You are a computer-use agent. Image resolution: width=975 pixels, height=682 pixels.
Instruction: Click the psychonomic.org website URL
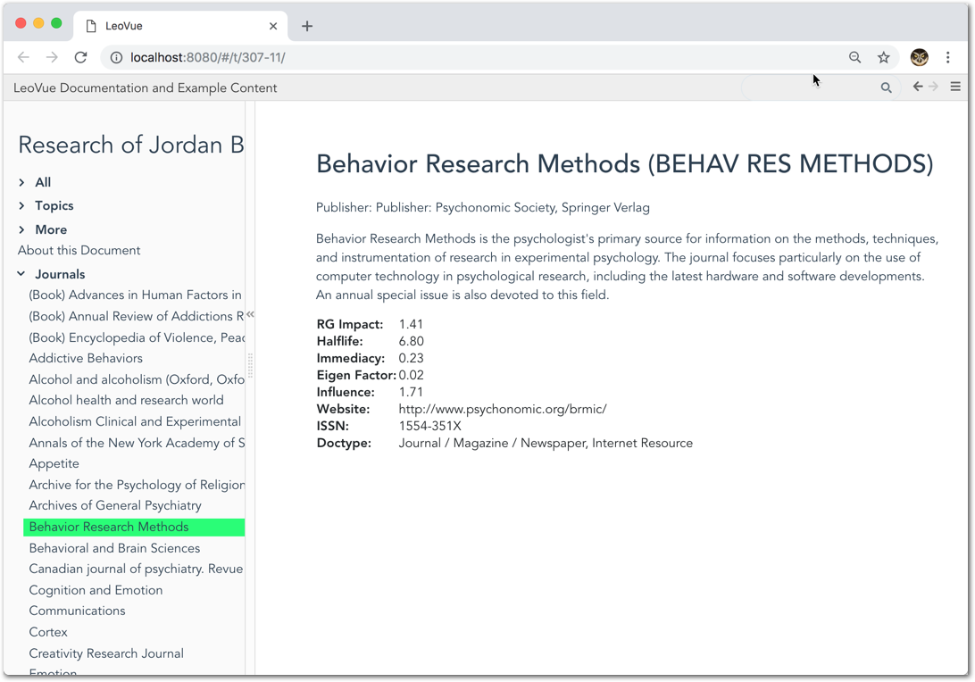[503, 409]
